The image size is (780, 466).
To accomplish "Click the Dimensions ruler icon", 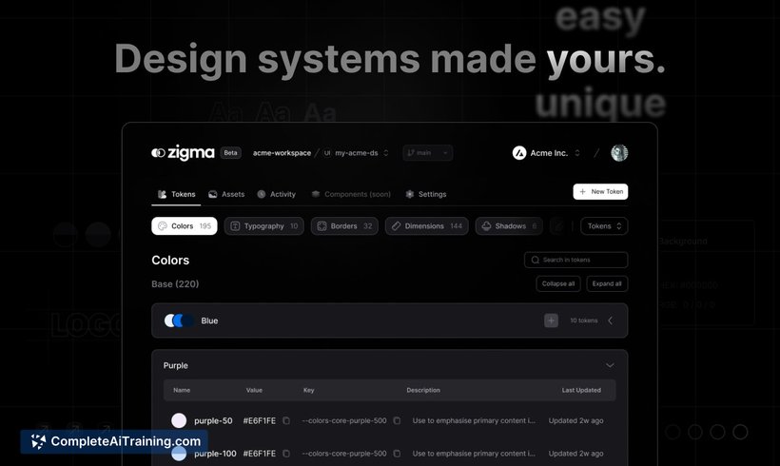I will [396, 225].
